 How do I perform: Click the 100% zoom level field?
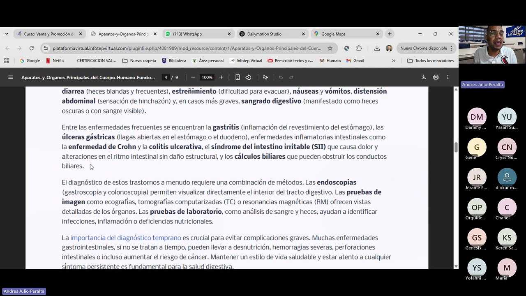[x=207, y=77]
